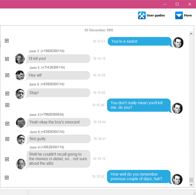Click Juror 4's avatar beside alibi message
This screenshot has width=196, height=195.
click(x=21, y=164)
